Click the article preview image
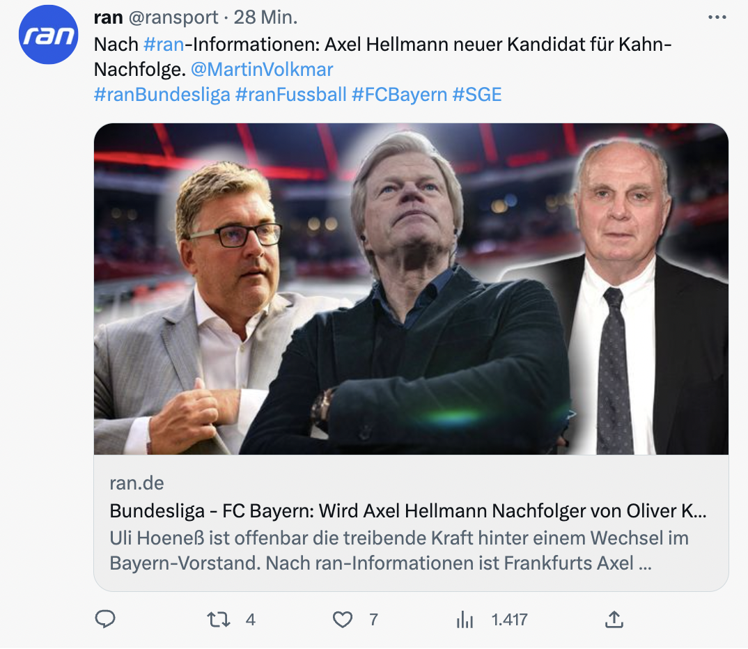 coord(411,289)
